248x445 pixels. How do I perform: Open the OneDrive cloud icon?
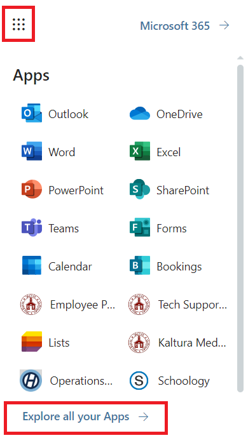[x=140, y=114]
